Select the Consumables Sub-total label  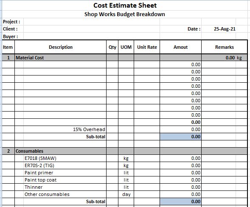(x=61, y=201)
